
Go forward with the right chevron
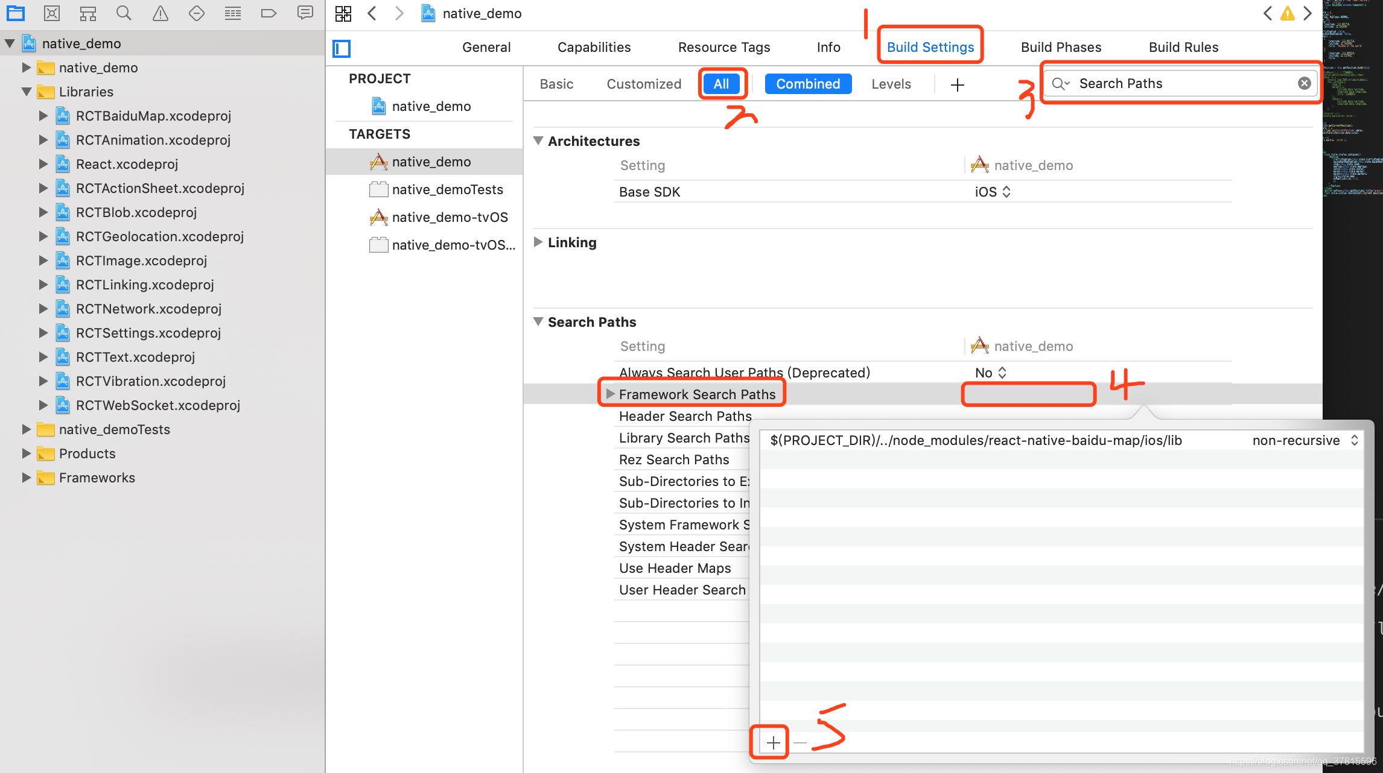click(x=399, y=13)
